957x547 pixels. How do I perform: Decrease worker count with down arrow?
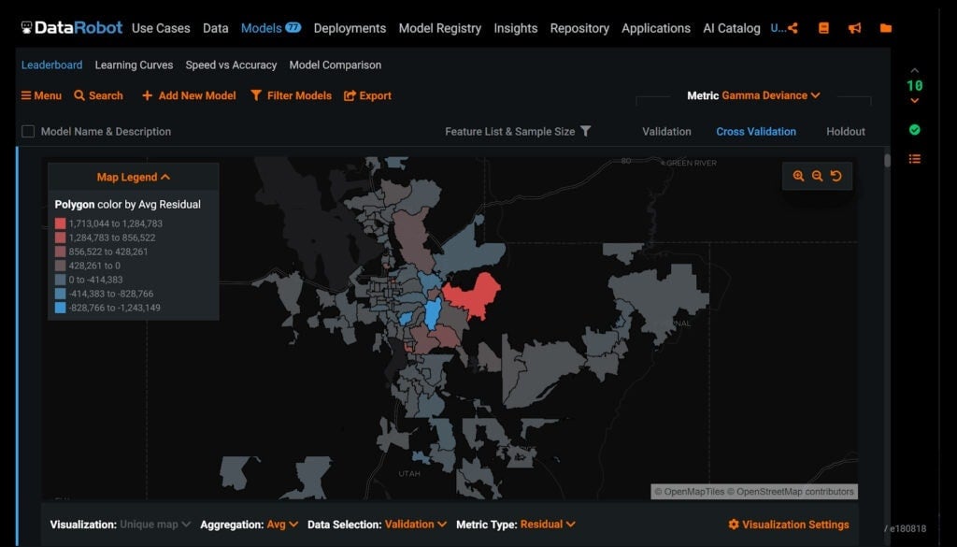[x=914, y=101]
